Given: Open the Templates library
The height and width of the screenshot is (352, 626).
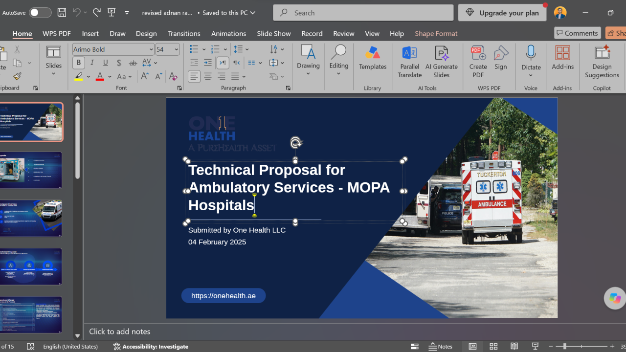Looking at the screenshot, I should coord(373,58).
